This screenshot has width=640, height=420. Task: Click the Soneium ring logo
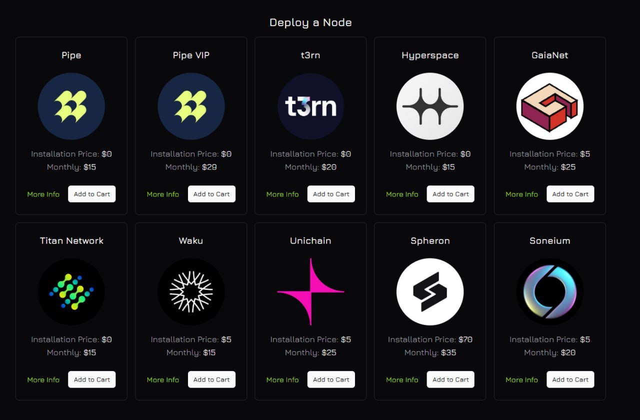pos(550,292)
